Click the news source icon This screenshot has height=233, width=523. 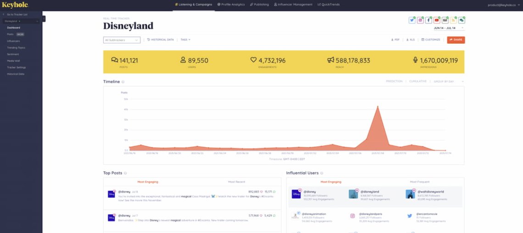coord(445,20)
